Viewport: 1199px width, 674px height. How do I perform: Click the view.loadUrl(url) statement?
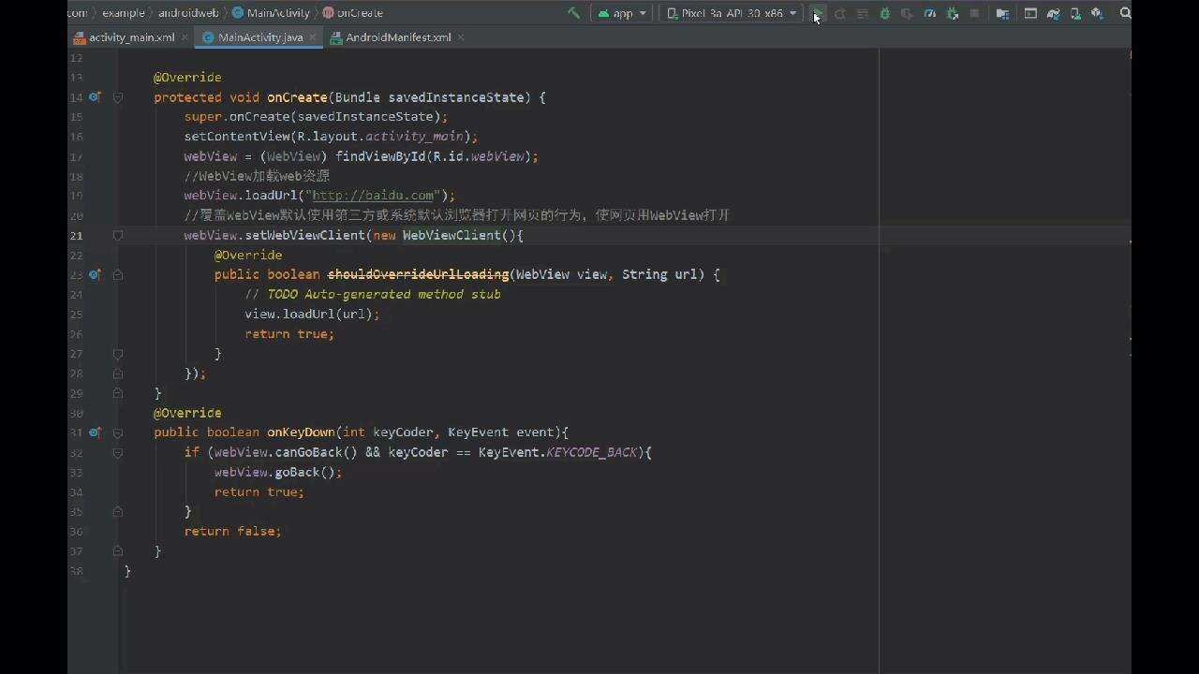(x=312, y=314)
